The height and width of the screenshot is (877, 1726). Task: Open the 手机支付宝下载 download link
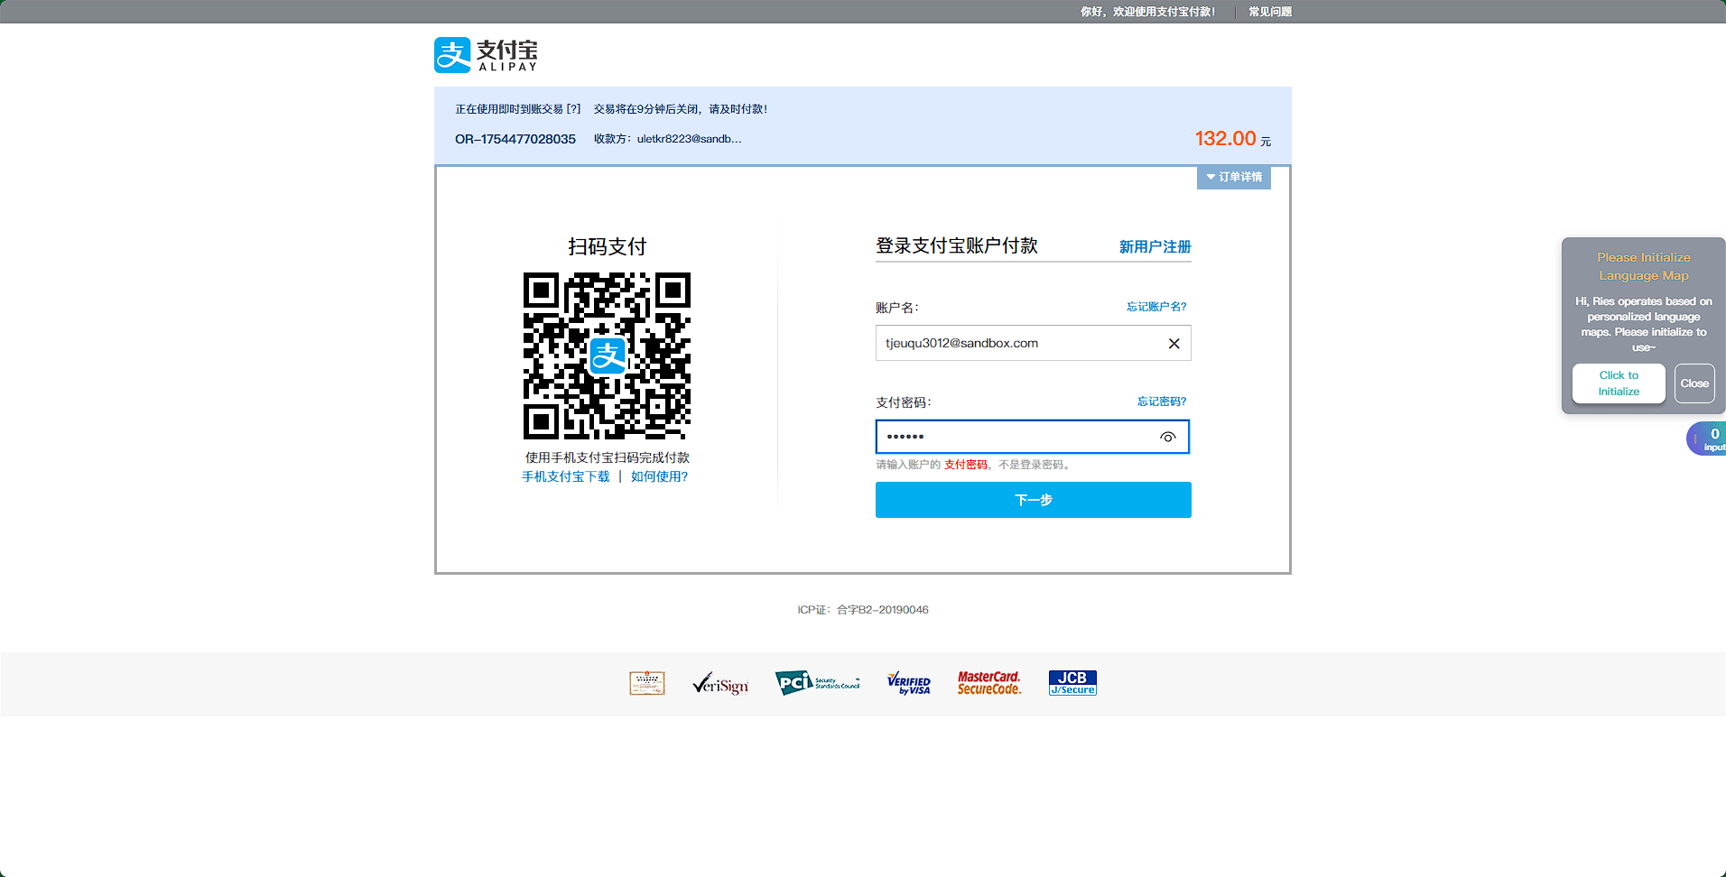566,476
